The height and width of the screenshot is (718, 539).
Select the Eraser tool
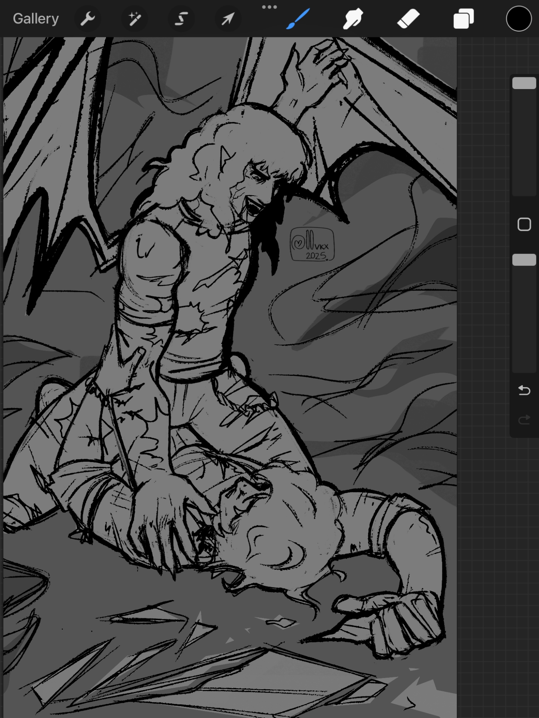[x=408, y=19]
